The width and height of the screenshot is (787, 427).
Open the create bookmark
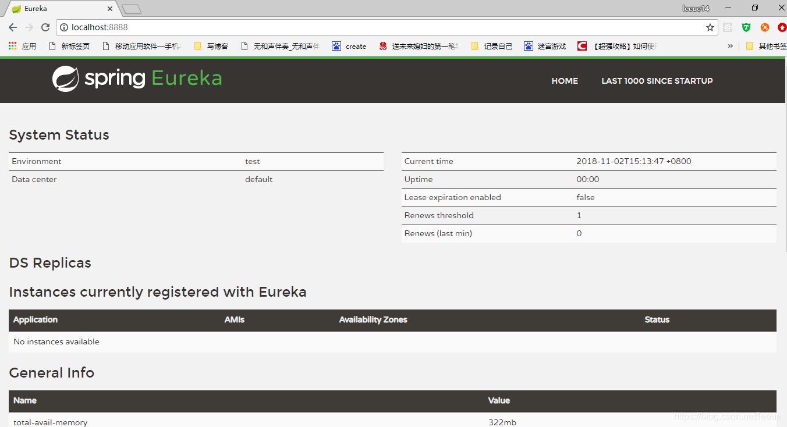[x=349, y=46]
